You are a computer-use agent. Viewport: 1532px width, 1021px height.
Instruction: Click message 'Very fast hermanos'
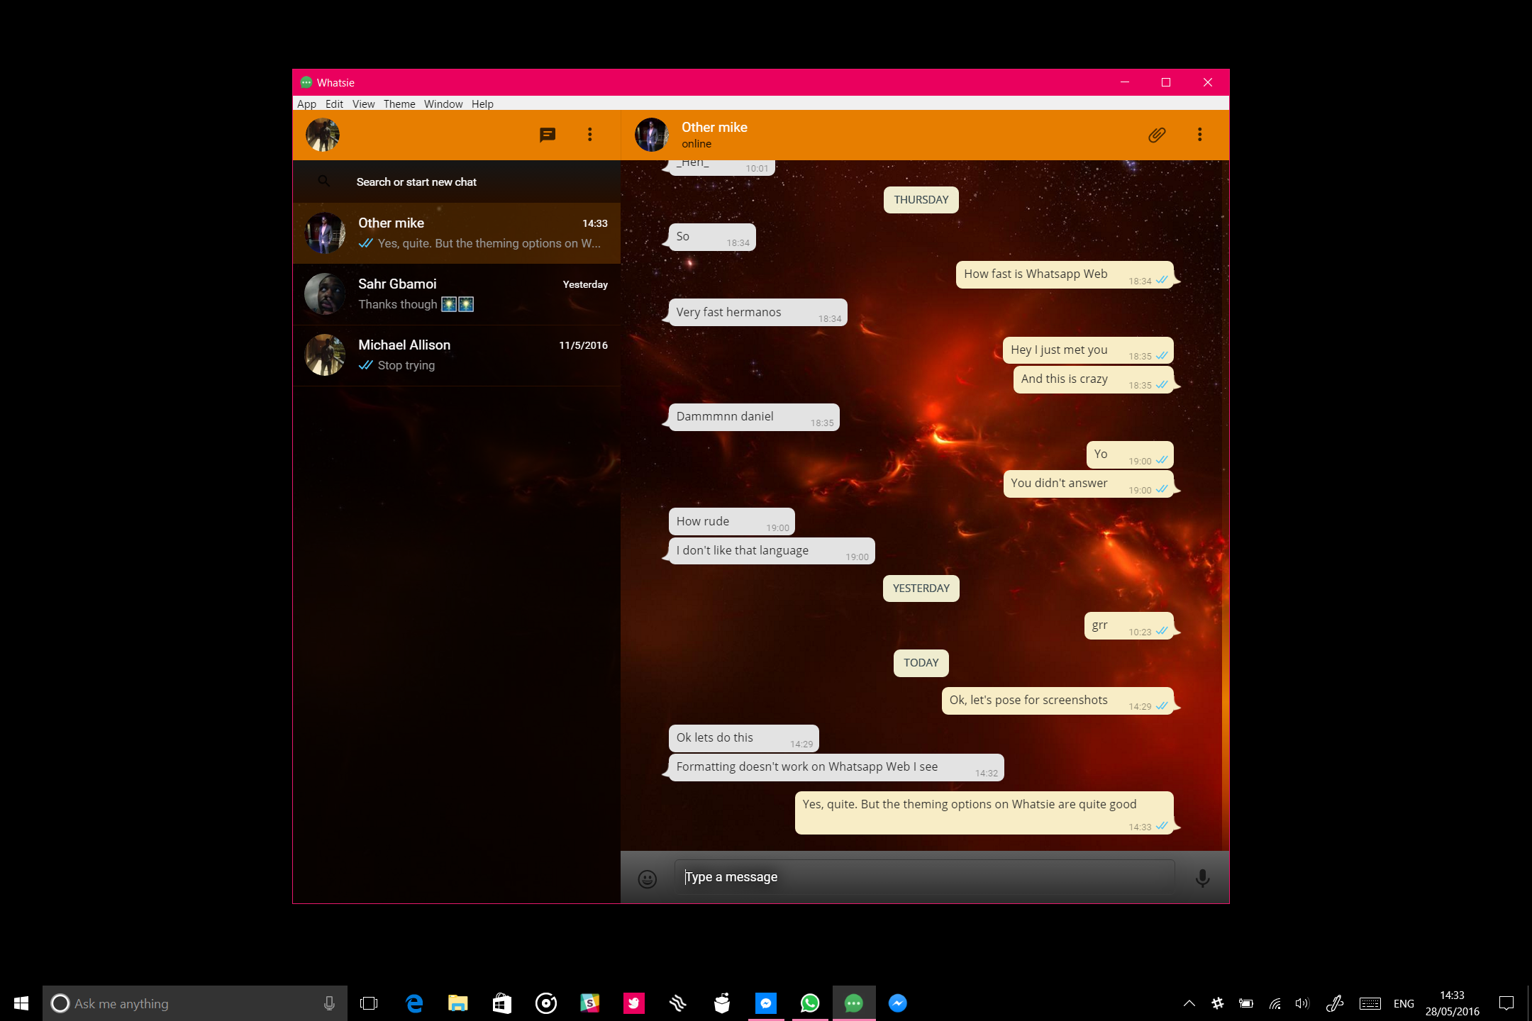757,312
